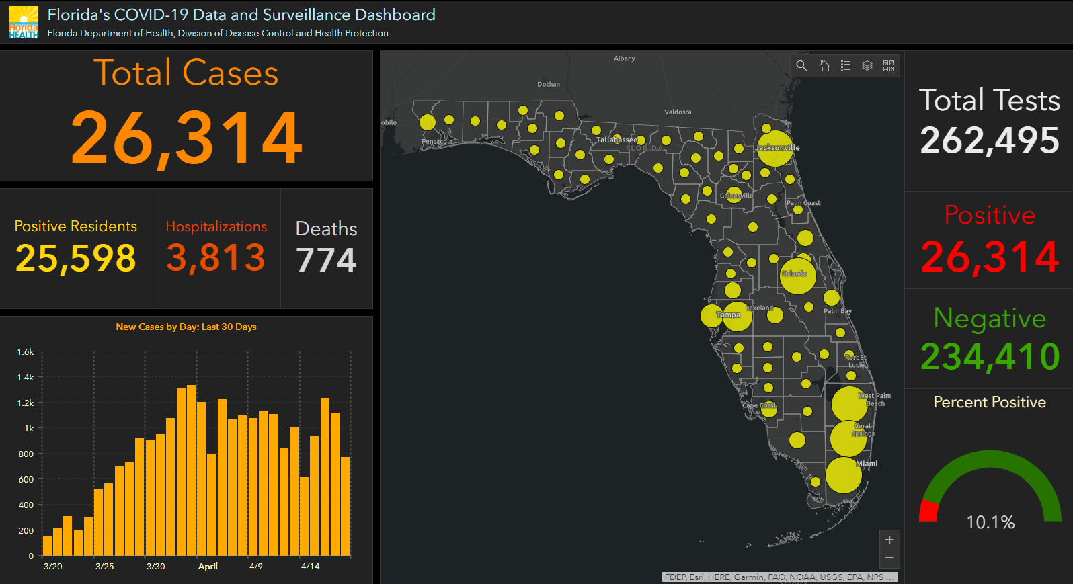The height and width of the screenshot is (584, 1073).
Task: Select the Miami case bubble
Action: [x=843, y=475]
